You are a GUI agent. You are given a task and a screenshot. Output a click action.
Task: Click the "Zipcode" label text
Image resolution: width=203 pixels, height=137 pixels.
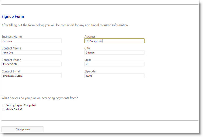90,71
